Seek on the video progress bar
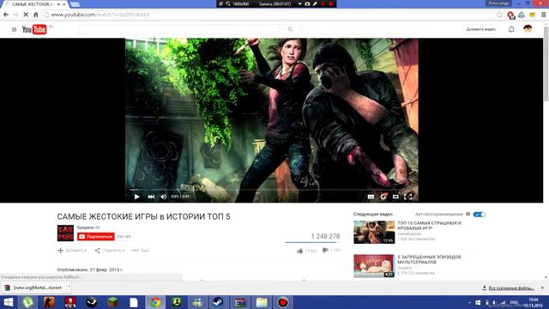The width and height of the screenshot is (549, 309). (272, 190)
